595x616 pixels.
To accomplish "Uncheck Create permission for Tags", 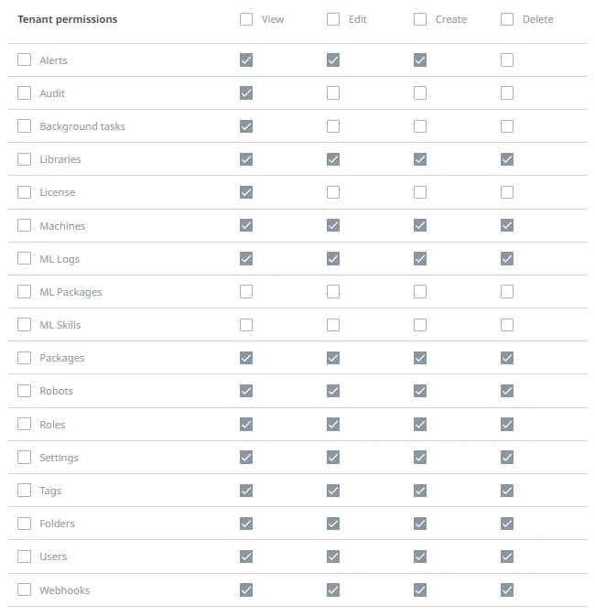I will click(420, 491).
